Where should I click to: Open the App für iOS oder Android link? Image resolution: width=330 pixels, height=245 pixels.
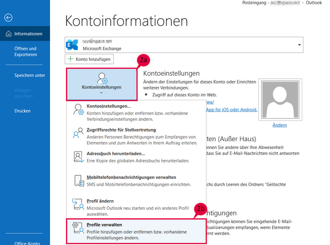[232, 110]
